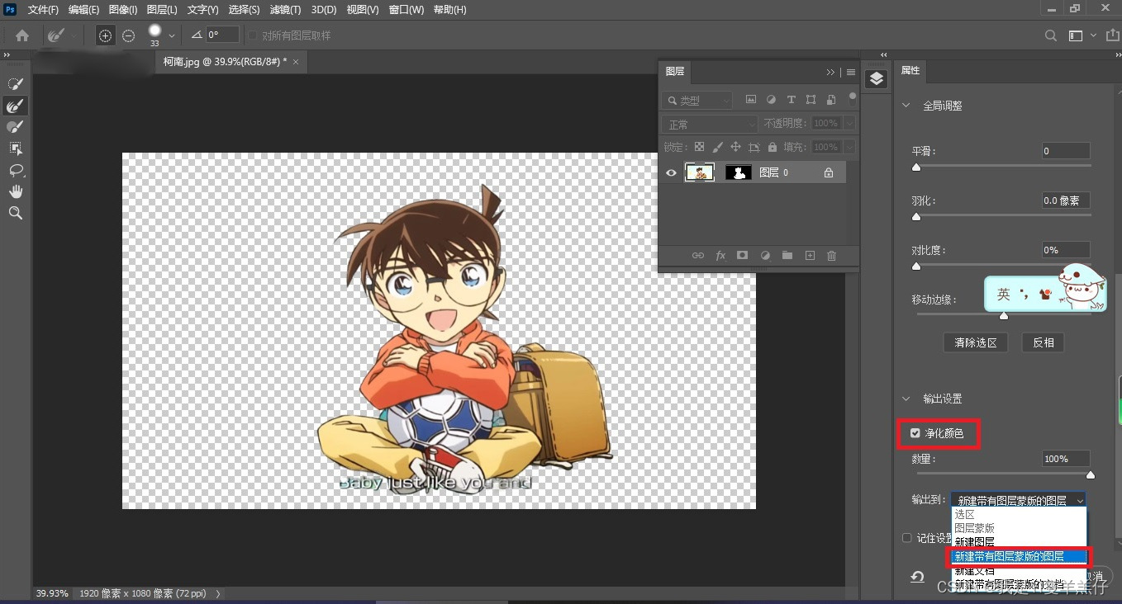Choose 图层蒙版 from the output list
Image resolution: width=1122 pixels, height=604 pixels.
click(974, 528)
